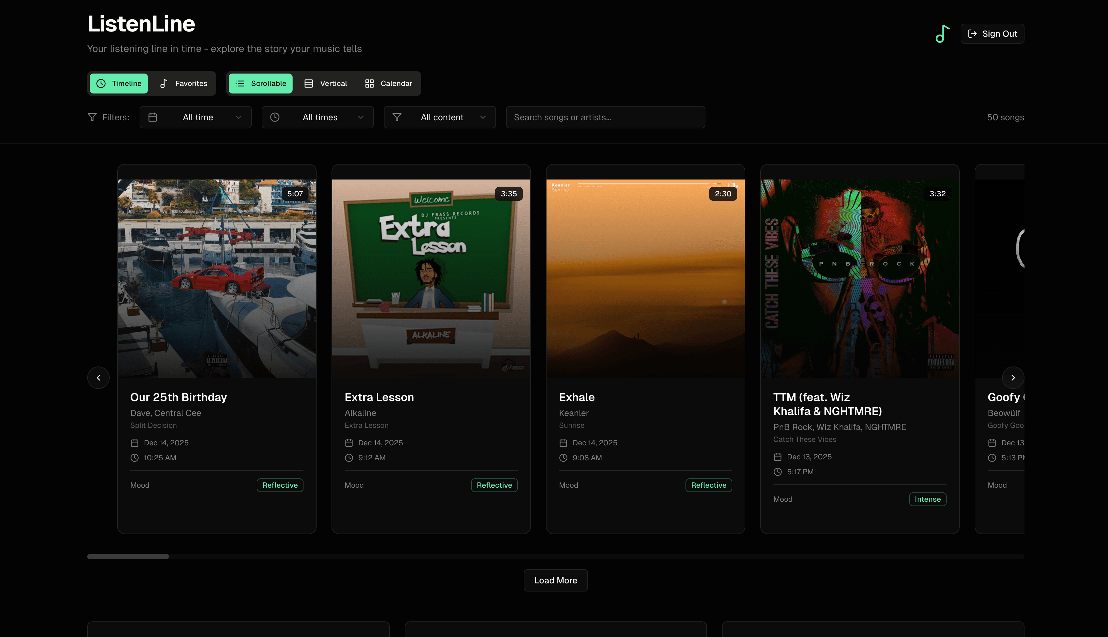Viewport: 1108px width, 637px height.
Task: Select the clock icon on the Timeline button
Action: click(101, 83)
